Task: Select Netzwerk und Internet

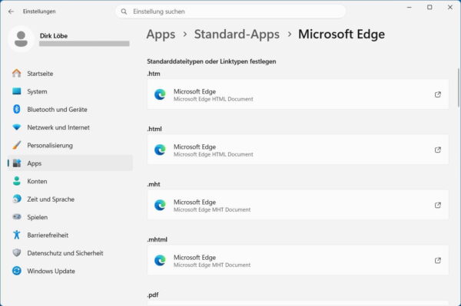Action: coord(70,127)
